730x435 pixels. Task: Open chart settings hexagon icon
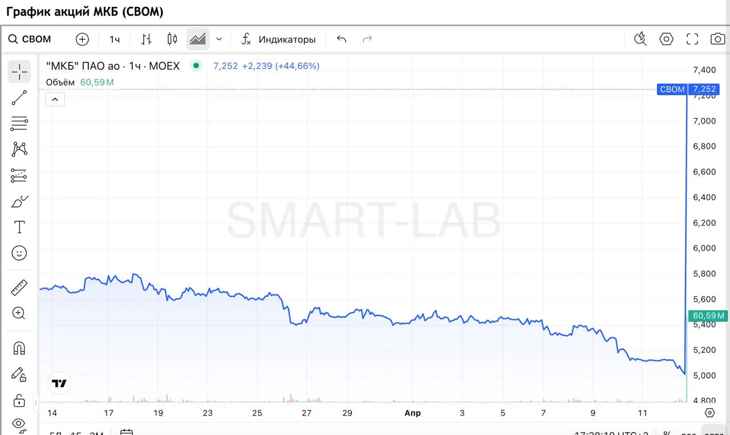point(666,39)
